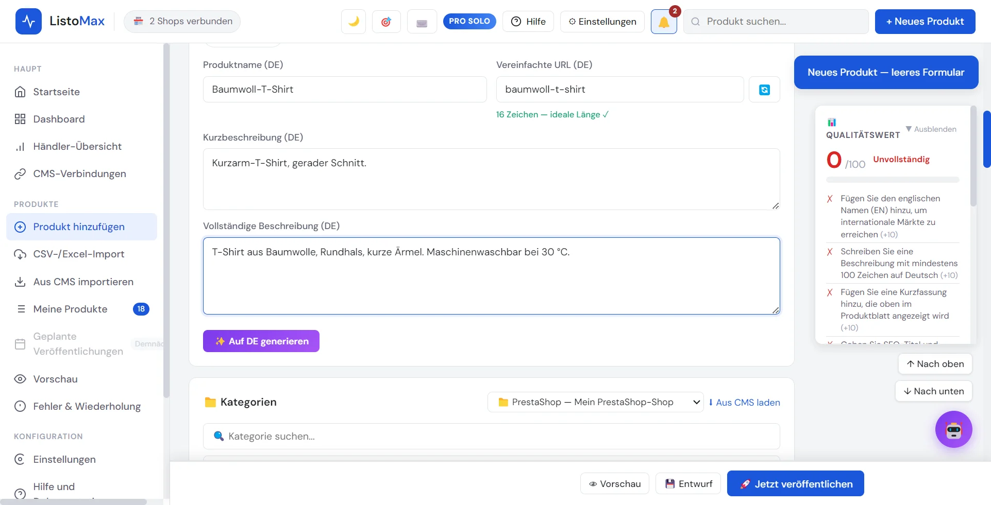Open sidebar Vorschau eye icon entry
The image size is (991, 505).
[81, 379]
